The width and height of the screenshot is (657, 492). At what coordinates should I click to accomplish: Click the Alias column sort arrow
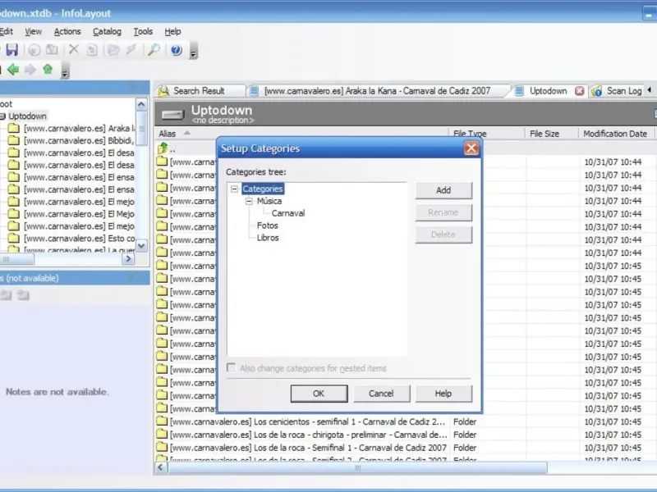pyautogui.click(x=187, y=133)
